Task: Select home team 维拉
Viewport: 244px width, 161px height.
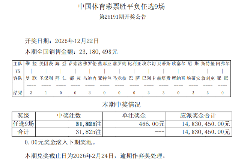Action: 31,64
